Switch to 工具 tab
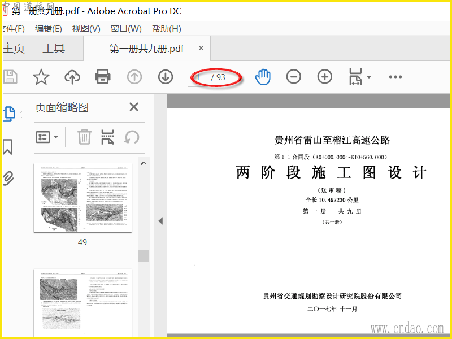The width and height of the screenshot is (452, 339). point(54,48)
